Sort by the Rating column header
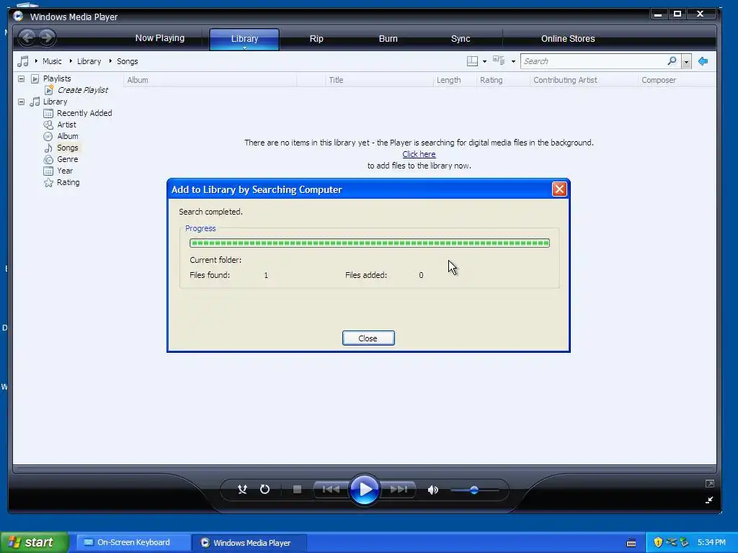This screenshot has width=738, height=553. click(x=503, y=80)
